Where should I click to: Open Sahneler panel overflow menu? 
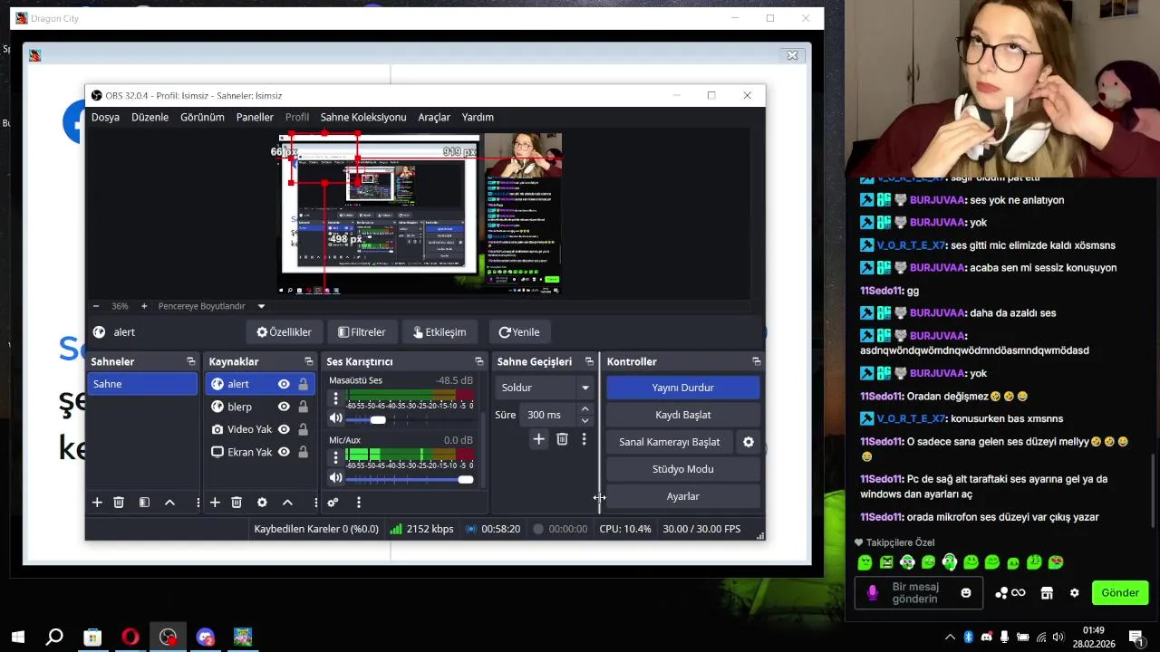tap(198, 503)
